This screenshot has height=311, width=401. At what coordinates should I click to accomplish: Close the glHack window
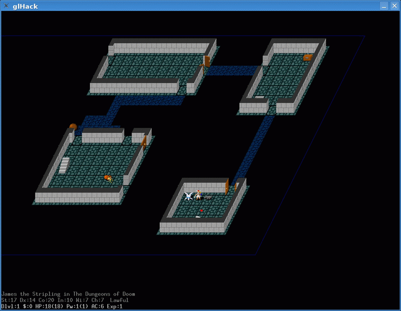[393, 6]
